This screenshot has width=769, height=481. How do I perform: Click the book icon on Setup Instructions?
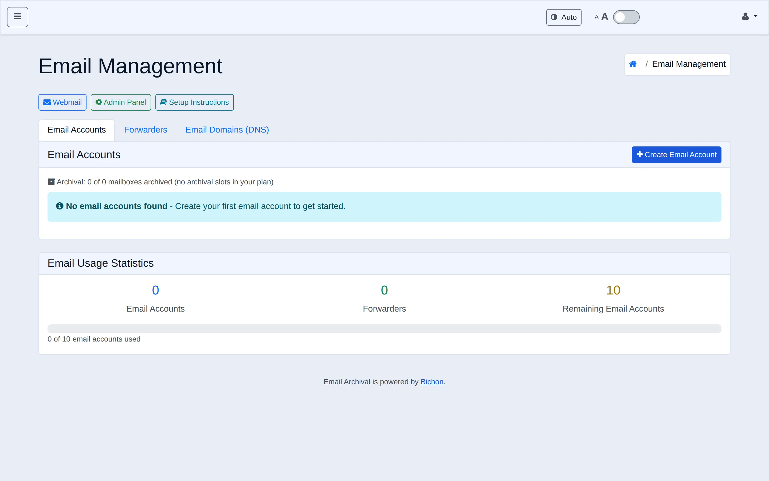coord(163,102)
